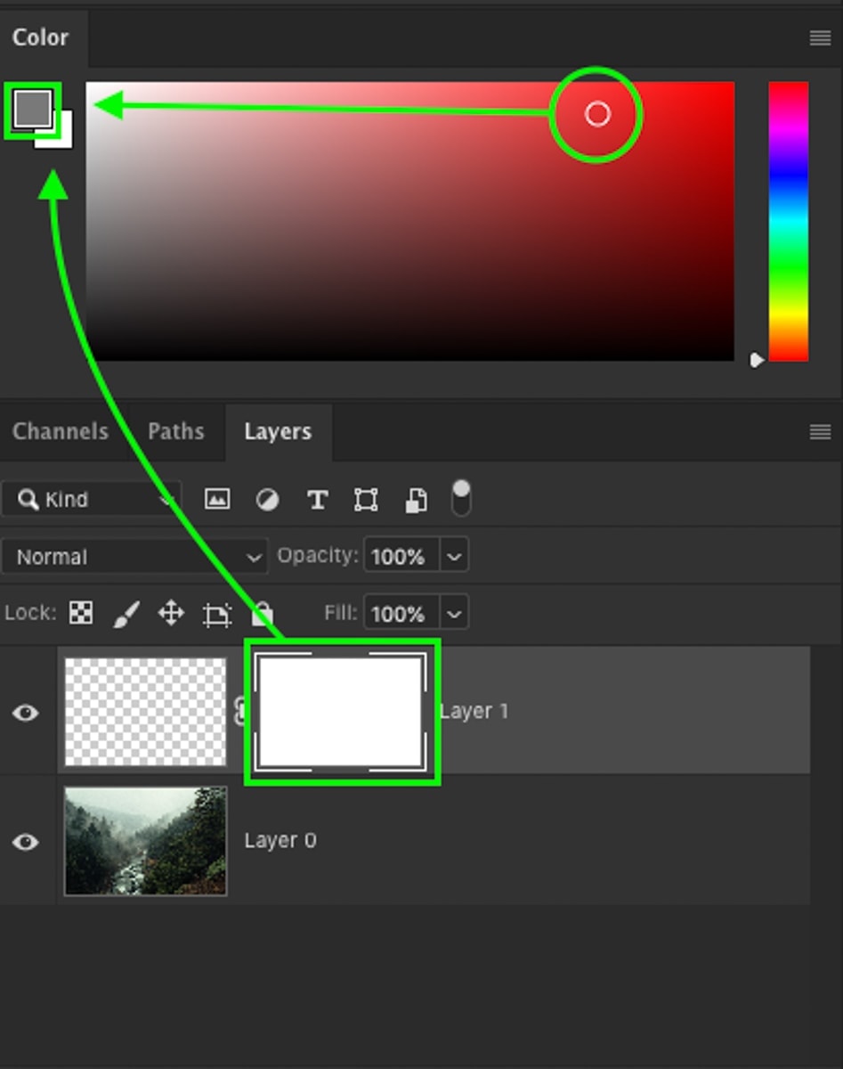Select the Color panel tab

pos(40,37)
